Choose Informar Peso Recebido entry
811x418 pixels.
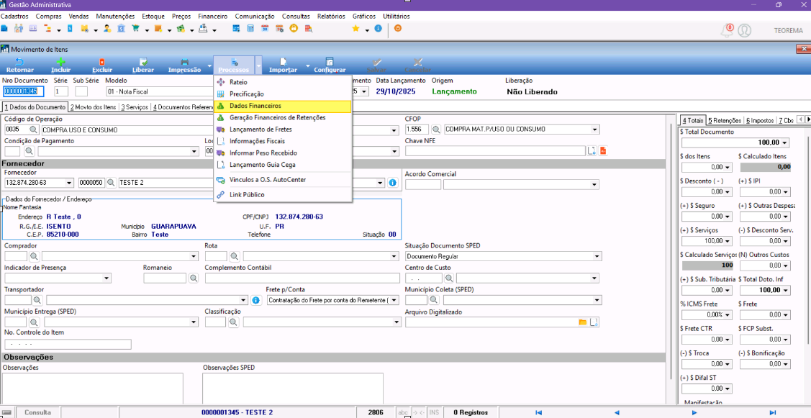coord(283,153)
